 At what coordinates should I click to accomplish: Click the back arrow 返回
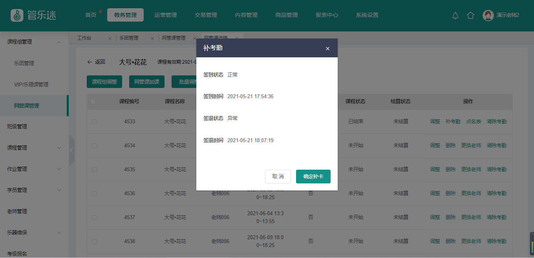[x=96, y=62]
